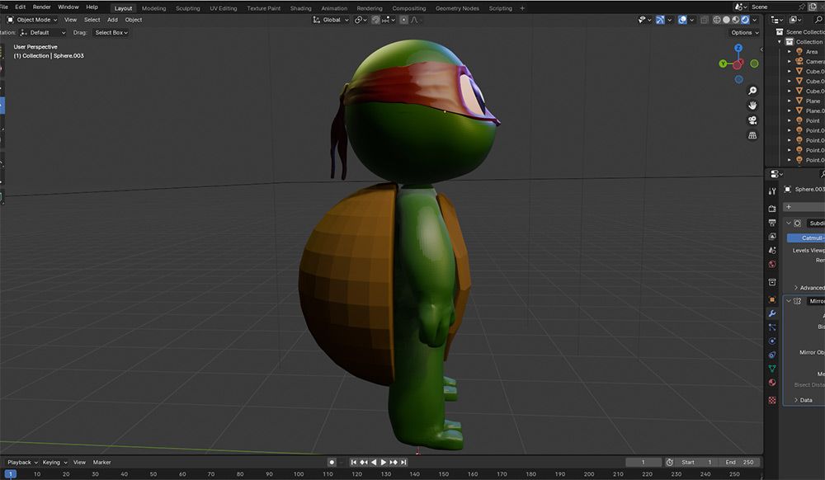Select the pan hand tool
The width and height of the screenshot is (825, 480).
click(752, 106)
